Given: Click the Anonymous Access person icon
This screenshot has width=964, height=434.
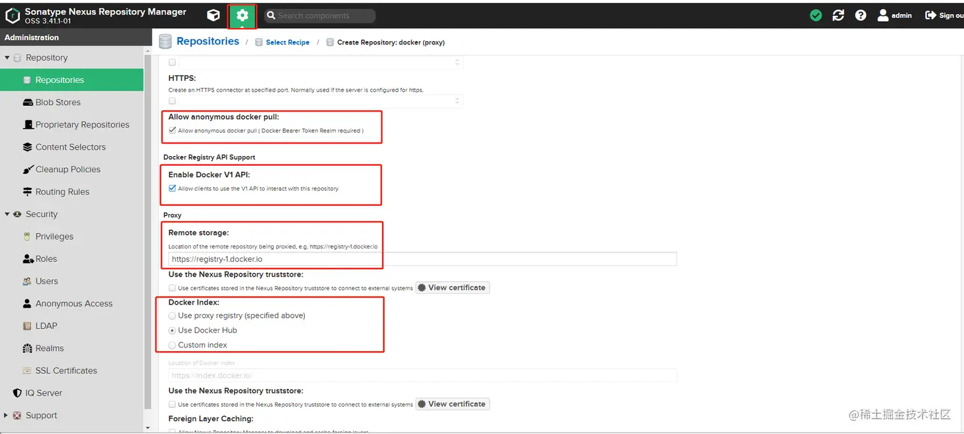Looking at the screenshot, I should click(27, 303).
